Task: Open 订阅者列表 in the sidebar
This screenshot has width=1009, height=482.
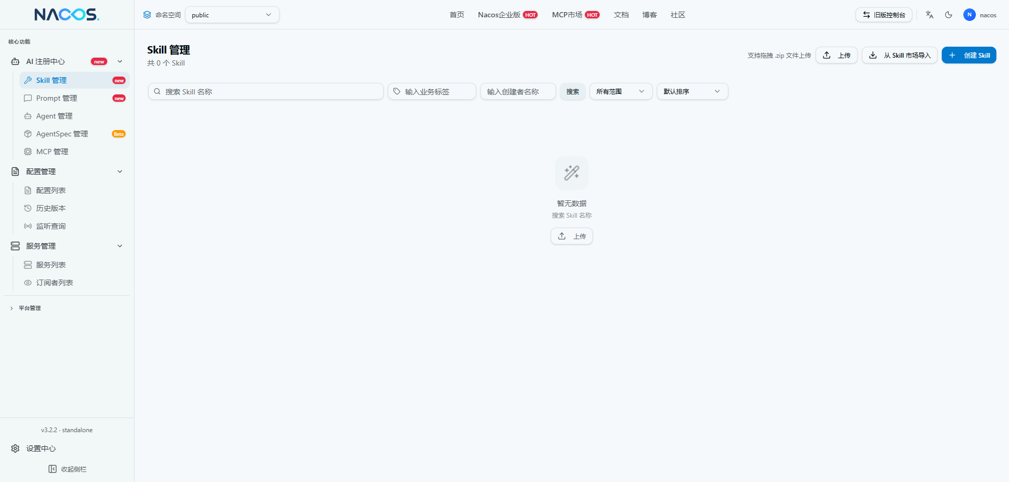Action: 75,283
